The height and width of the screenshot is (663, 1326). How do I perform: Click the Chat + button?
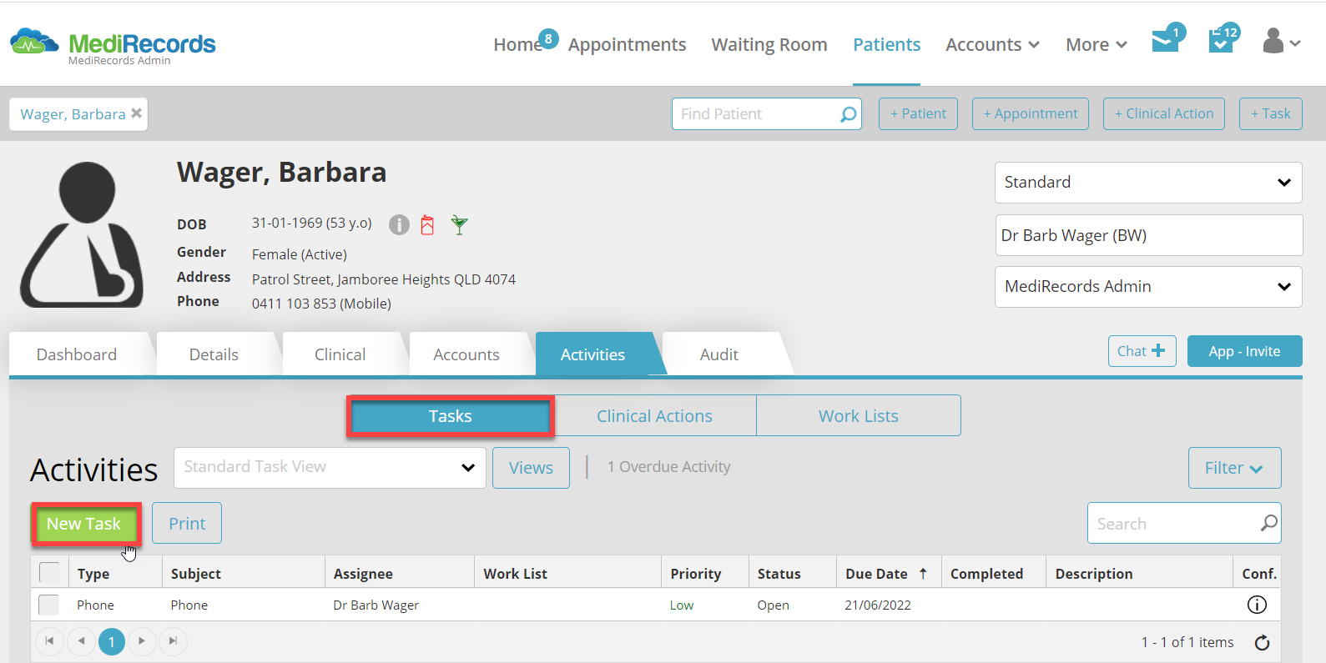click(x=1142, y=351)
